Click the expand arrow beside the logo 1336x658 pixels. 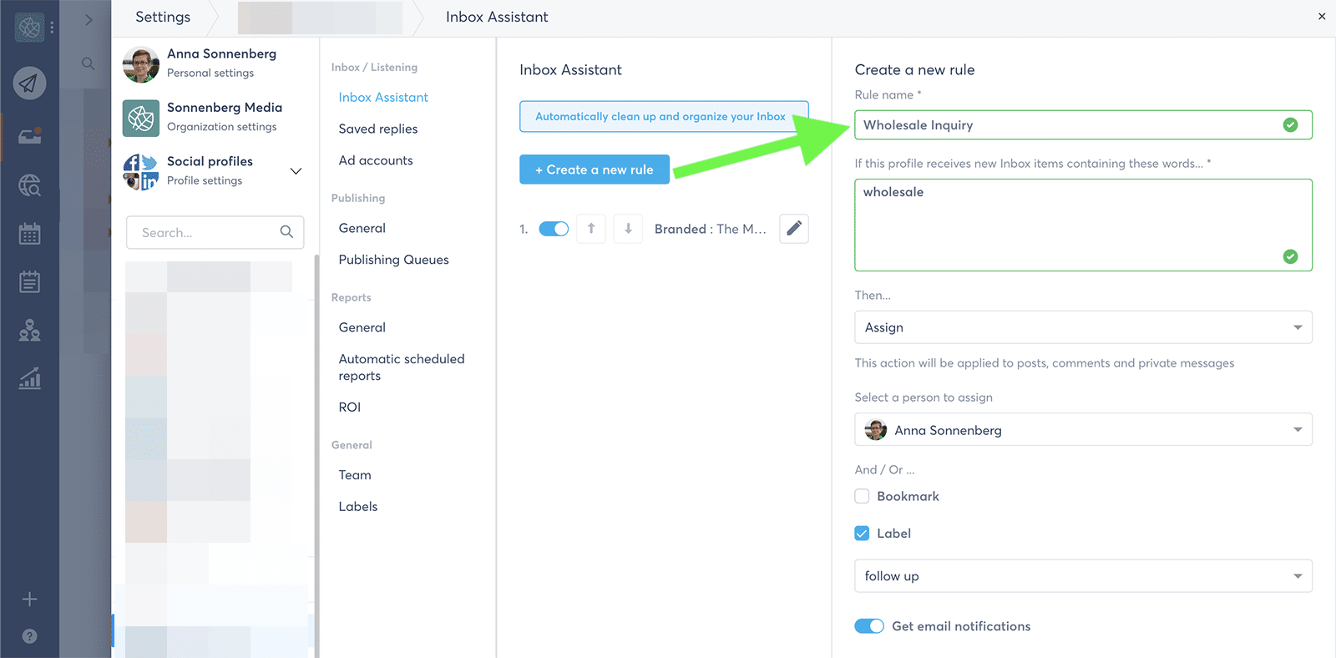[x=89, y=19]
